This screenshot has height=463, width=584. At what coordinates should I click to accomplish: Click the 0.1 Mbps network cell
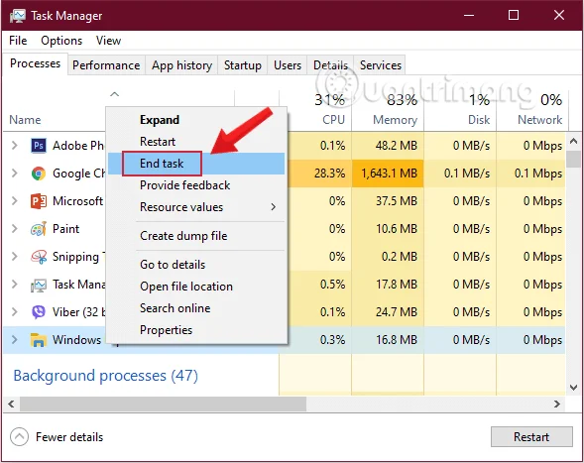coord(531,174)
